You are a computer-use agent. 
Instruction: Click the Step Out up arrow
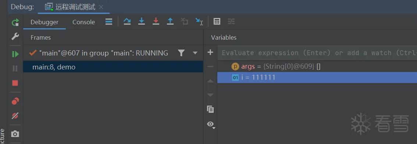tap(170, 21)
